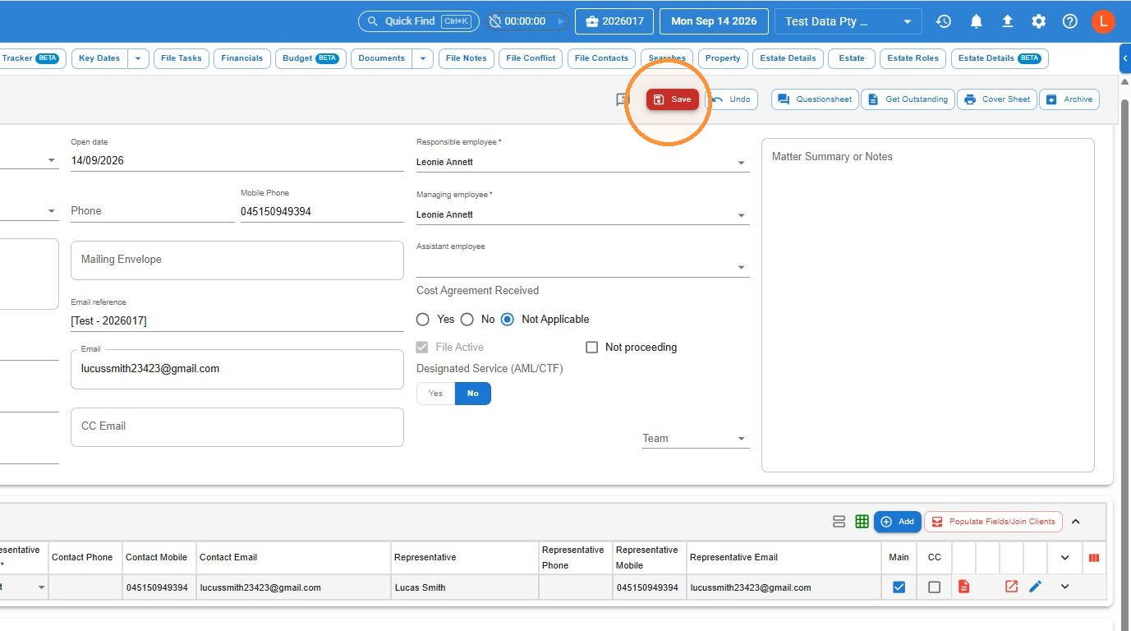
Task: Open the activity history clock icon
Action: pyautogui.click(x=944, y=21)
